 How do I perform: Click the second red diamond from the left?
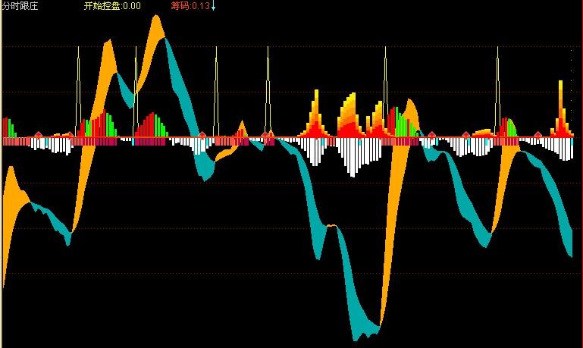(x=70, y=135)
